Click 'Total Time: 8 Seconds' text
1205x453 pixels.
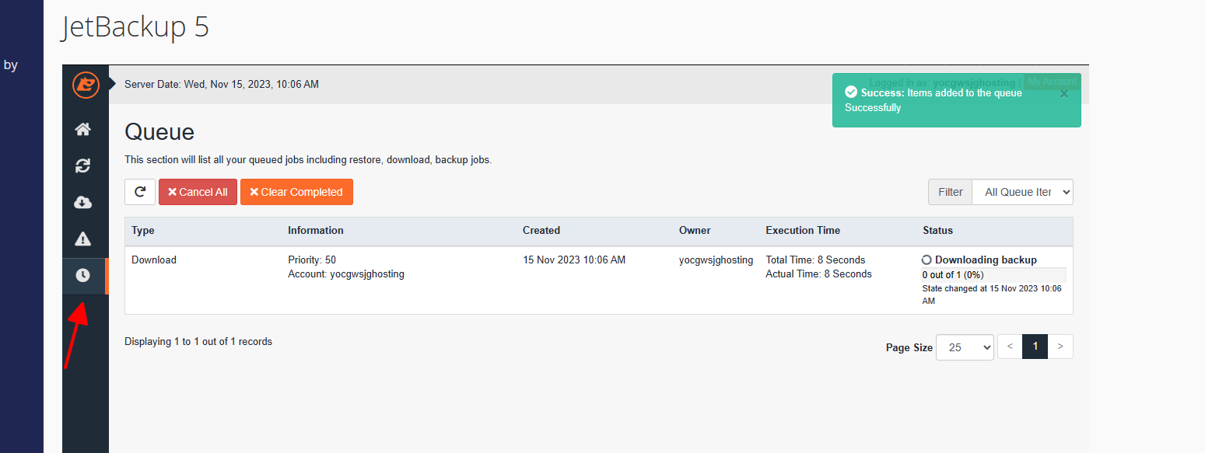[815, 260]
